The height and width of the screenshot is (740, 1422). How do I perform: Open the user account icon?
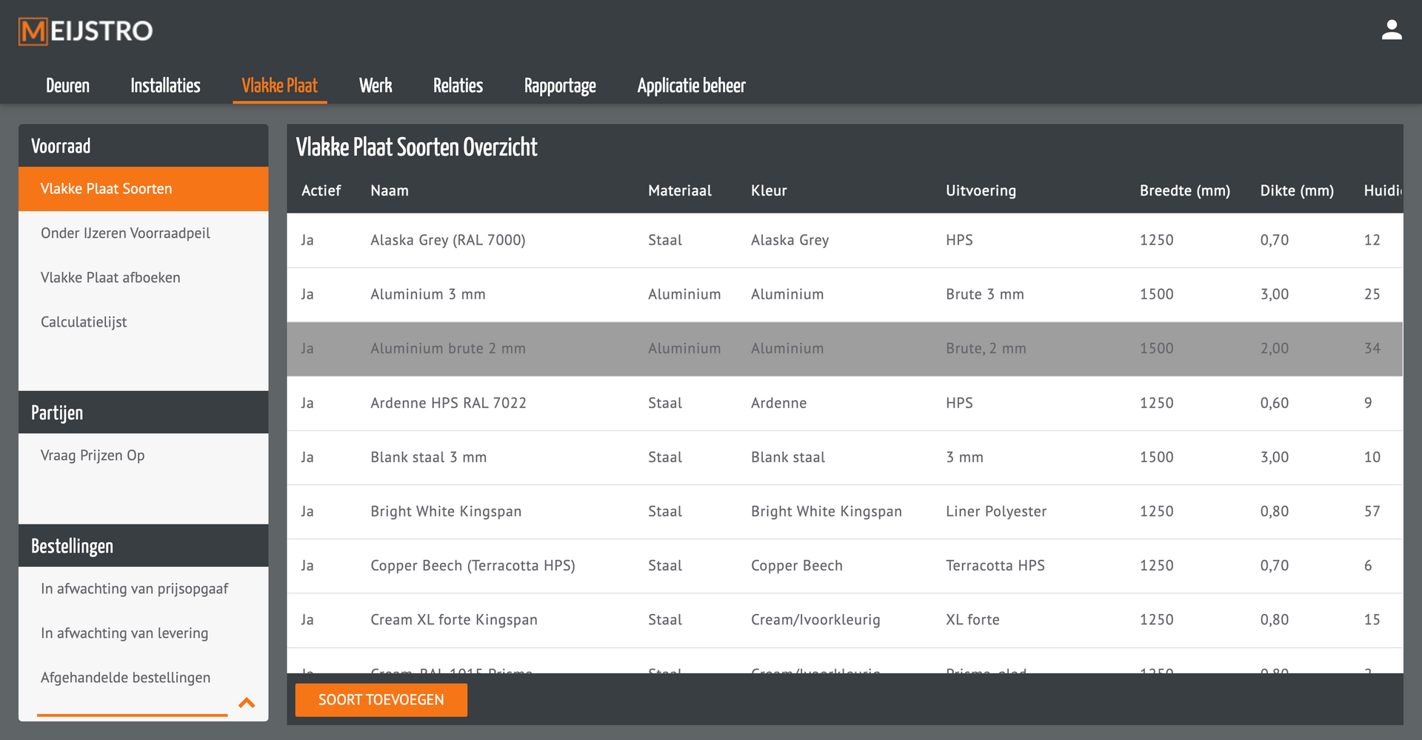click(x=1392, y=30)
